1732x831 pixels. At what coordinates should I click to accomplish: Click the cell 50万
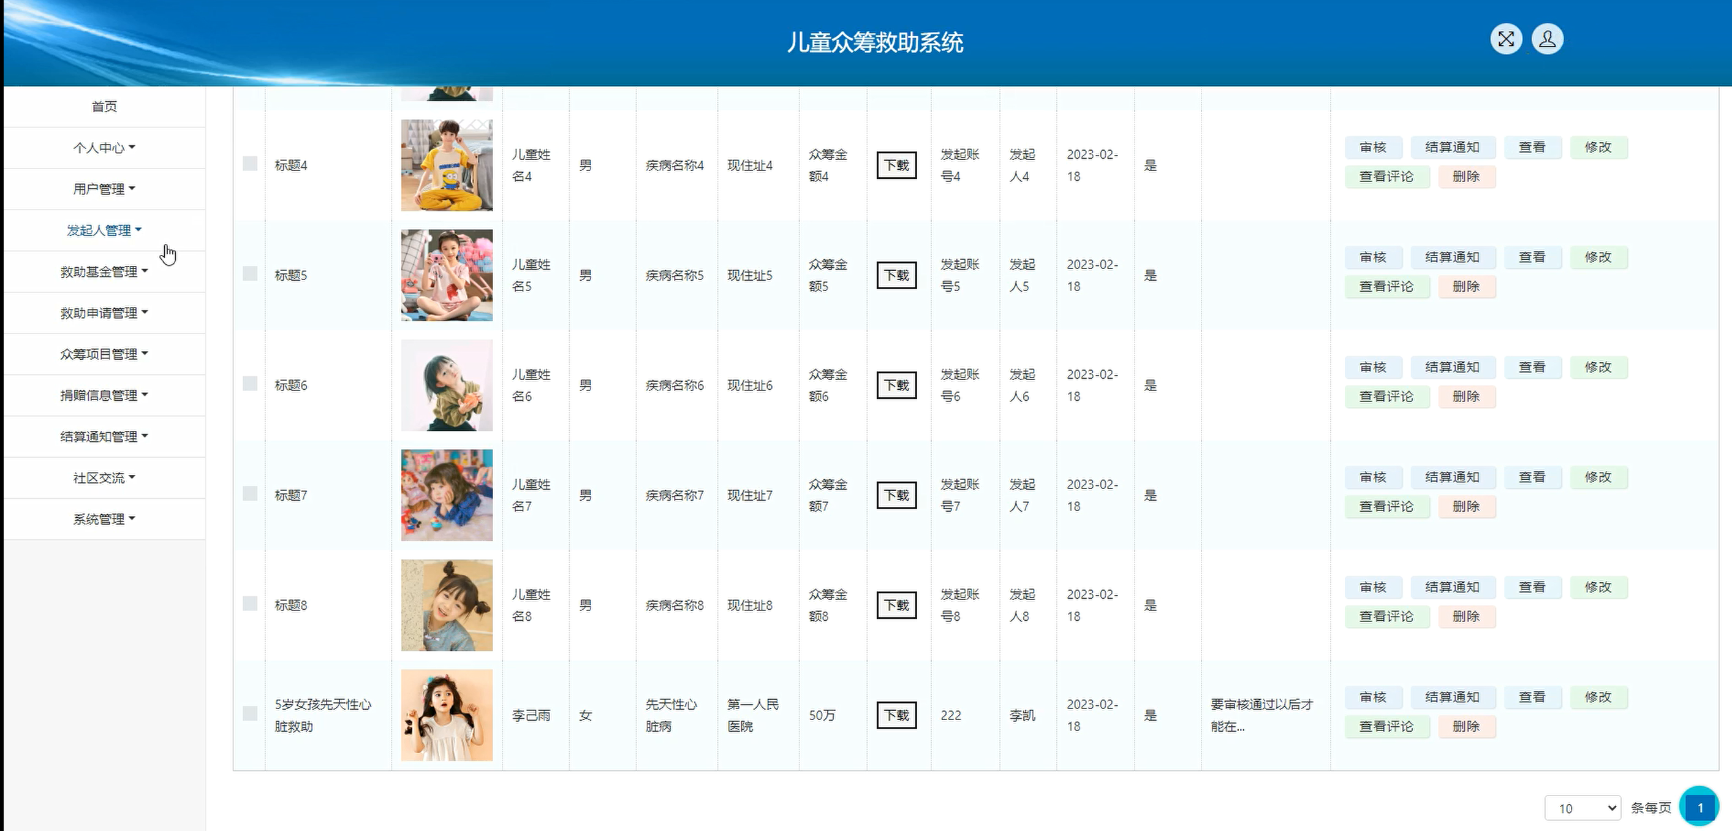822,715
